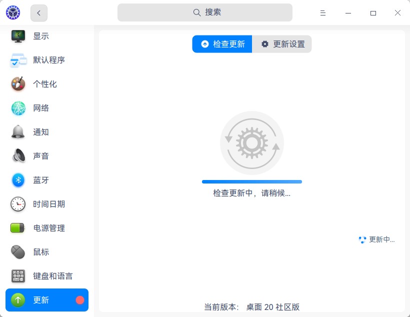This screenshot has height=317, width=410.
Task: Maximize the Control Center window
Action: click(x=373, y=13)
